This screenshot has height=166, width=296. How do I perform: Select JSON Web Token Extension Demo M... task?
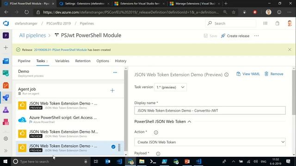70,134
